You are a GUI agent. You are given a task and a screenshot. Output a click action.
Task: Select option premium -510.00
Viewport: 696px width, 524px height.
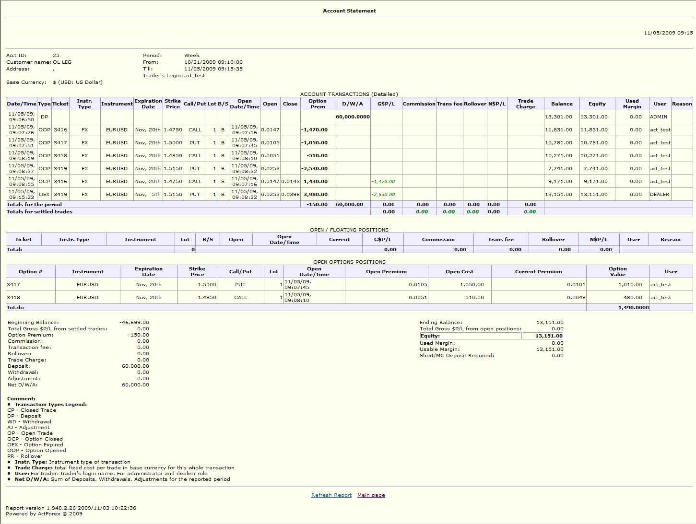pyautogui.click(x=318, y=156)
